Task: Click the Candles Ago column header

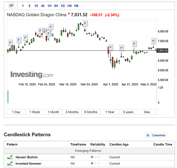Action: [119, 144]
